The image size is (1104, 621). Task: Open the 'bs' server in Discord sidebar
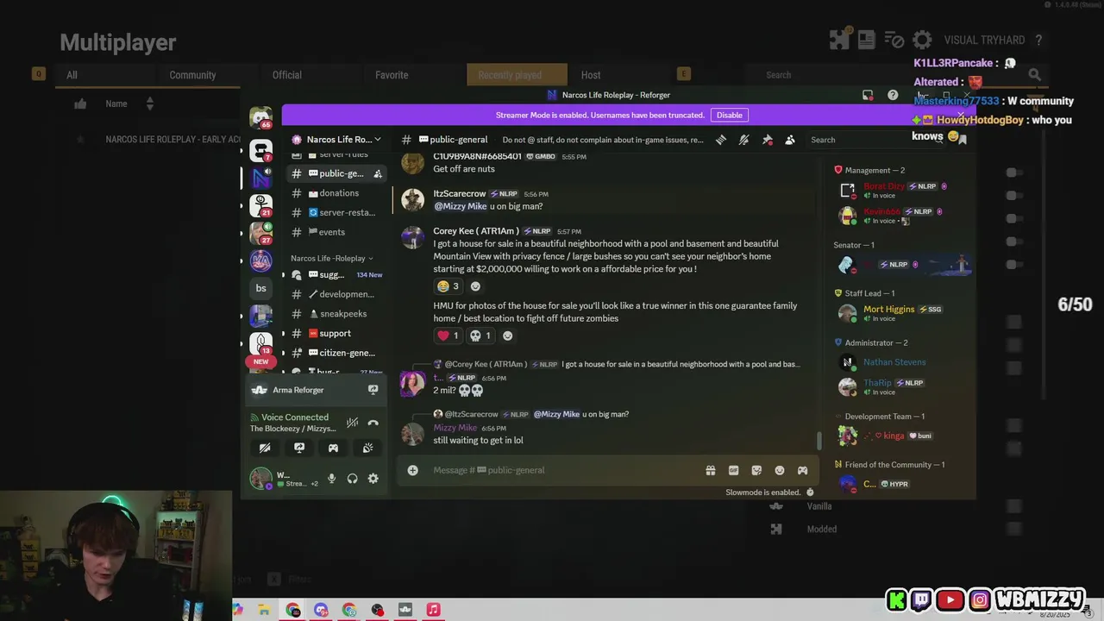coord(260,288)
